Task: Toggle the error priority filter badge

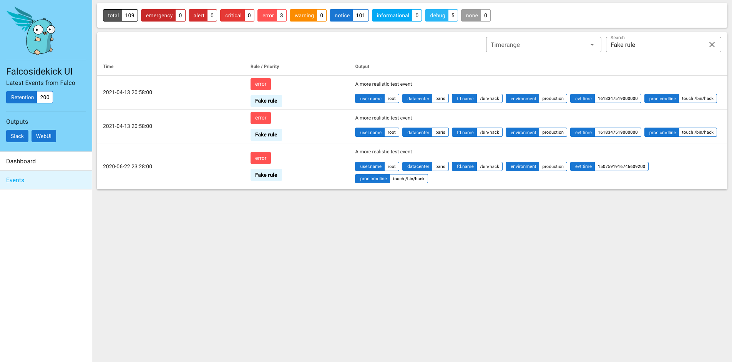Action: point(272,15)
